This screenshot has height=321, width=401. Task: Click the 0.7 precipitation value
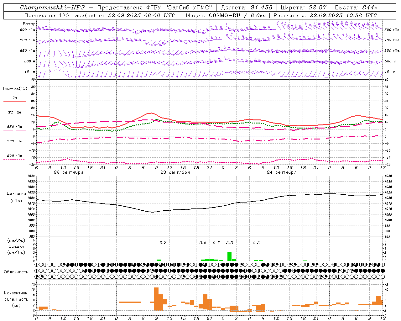click(x=216, y=243)
